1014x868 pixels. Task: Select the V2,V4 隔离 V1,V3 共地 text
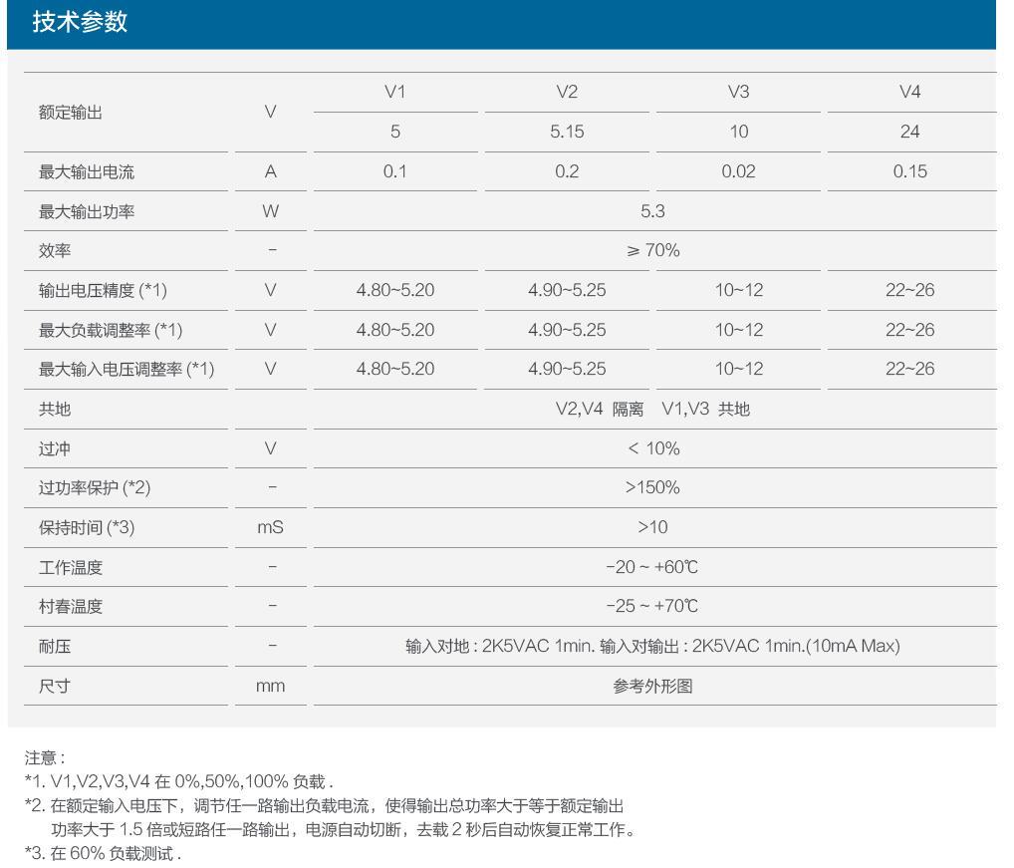652,410
